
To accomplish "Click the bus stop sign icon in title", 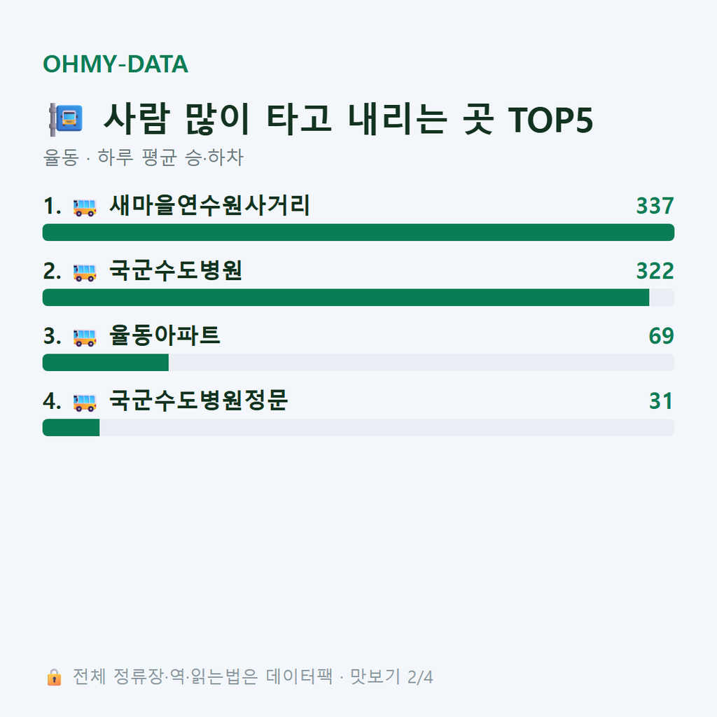I will (67, 120).
